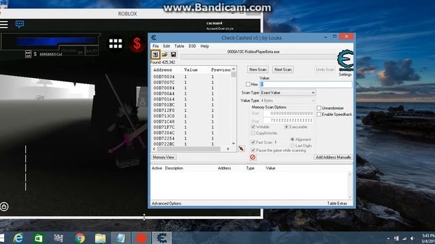Select the Alignment radio button
Image resolution: width=435 pixels, height=244 pixels.
pyautogui.click(x=292, y=139)
